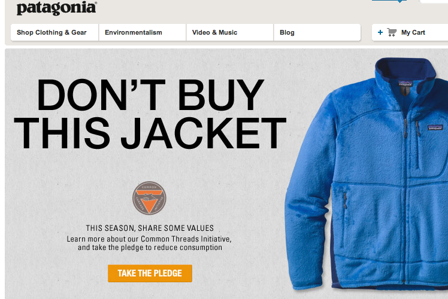Open the shopping cart icon

pyautogui.click(x=392, y=32)
